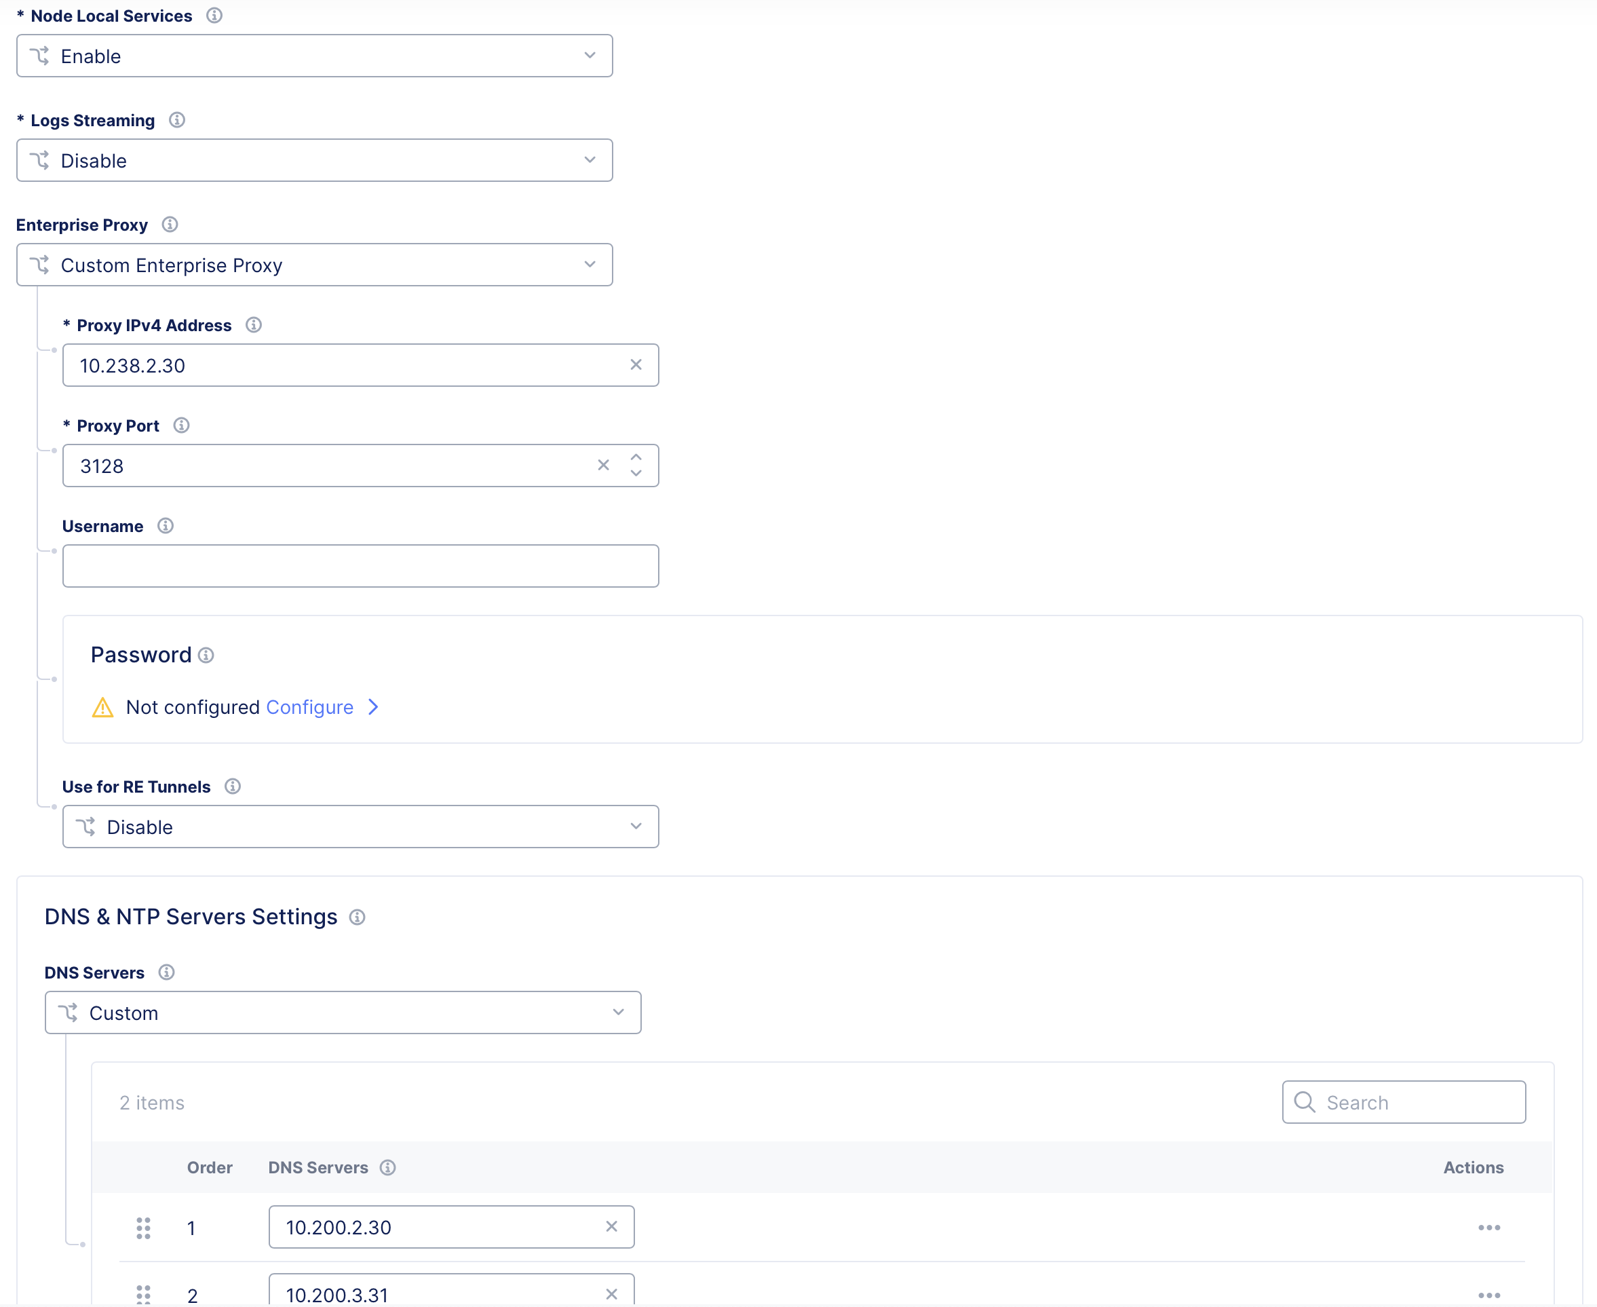Expand the Enterprise Proxy dropdown
Image resolution: width=1597 pixels, height=1307 pixels.
pos(315,265)
